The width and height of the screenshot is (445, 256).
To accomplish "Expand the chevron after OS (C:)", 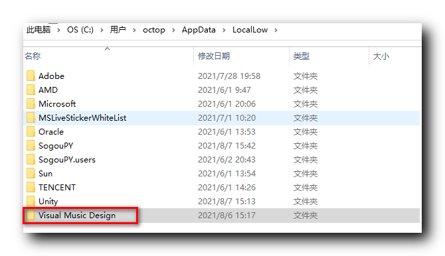I will click(102, 30).
